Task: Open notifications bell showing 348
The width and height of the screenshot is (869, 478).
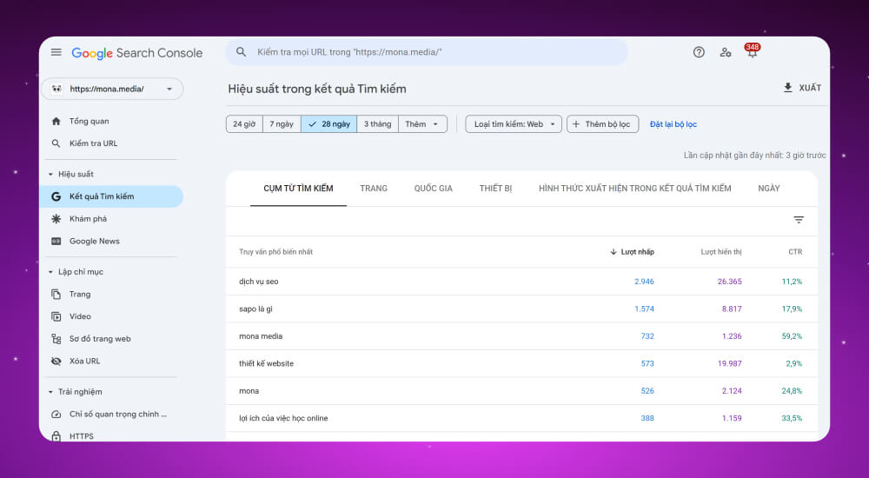Action: [x=752, y=51]
